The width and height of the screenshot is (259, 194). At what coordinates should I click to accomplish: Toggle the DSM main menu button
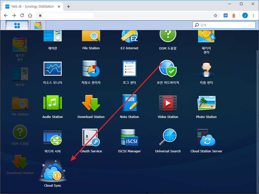(x=17, y=26)
